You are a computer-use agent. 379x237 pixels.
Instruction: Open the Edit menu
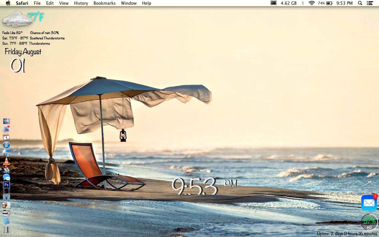[x=50, y=3]
